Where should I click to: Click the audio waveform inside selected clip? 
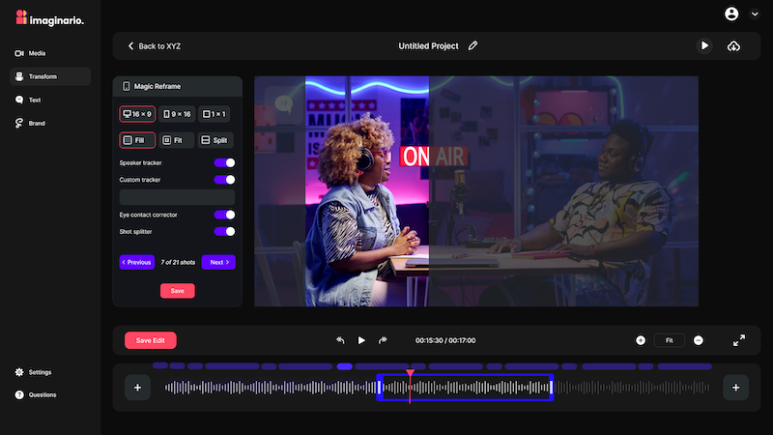pos(466,388)
